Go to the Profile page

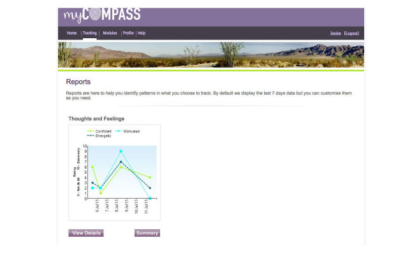tap(128, 33)
